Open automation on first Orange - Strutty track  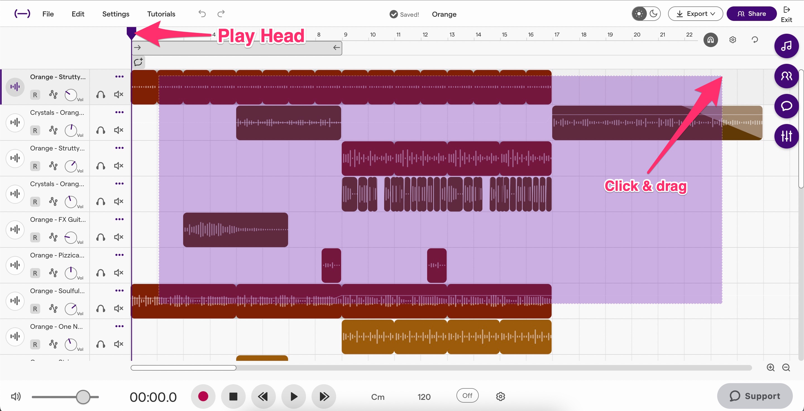click(x=53, y=94)
